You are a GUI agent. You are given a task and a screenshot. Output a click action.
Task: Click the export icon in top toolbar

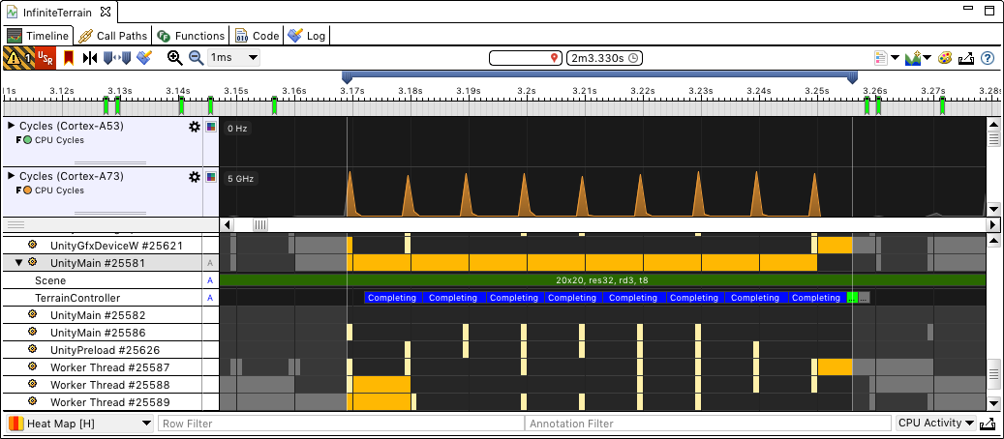[966, 58]
